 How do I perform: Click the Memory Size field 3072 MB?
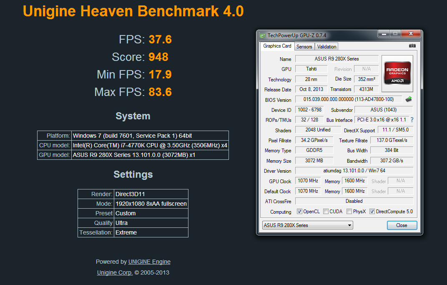click(314, 161)
